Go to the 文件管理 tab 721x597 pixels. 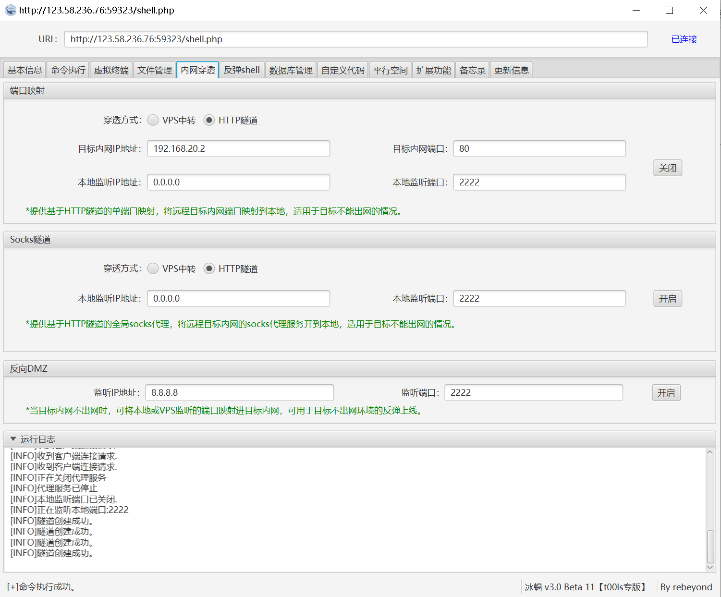click(155, 70)
